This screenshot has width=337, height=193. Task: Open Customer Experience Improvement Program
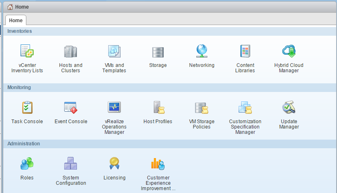pos(158,164)
